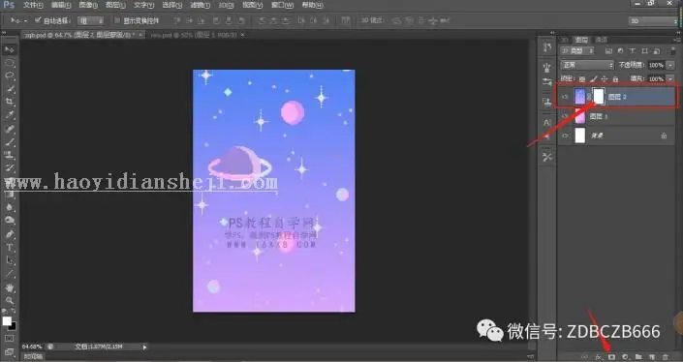
Task: Select the Hand tool
Action: click(9, 287)
